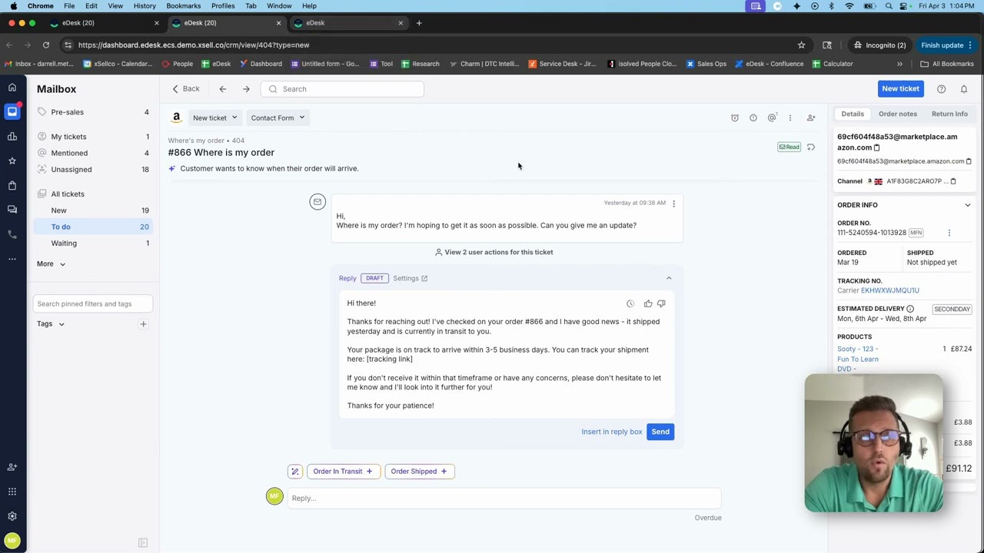Expand the More section in Mailbox
Screen dimensions: 984x553
tap(51, 264)
